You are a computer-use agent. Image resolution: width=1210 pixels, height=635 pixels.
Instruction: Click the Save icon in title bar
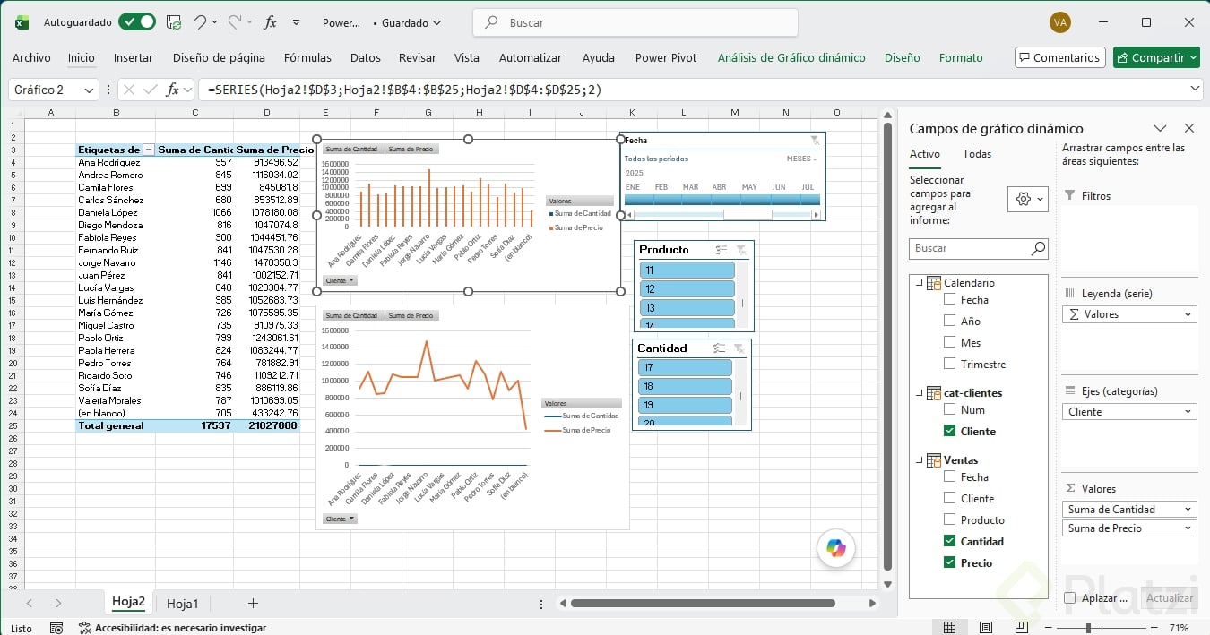point(174,22)
